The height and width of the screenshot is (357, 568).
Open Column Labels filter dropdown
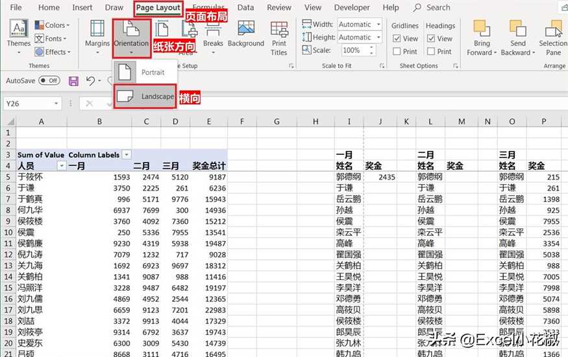point(126,155)
